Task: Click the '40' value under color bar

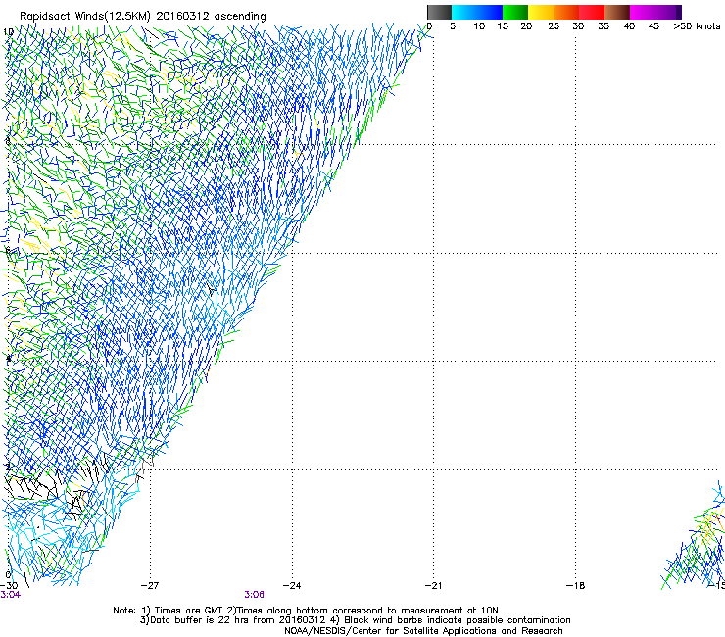Action: pos(629,26)
